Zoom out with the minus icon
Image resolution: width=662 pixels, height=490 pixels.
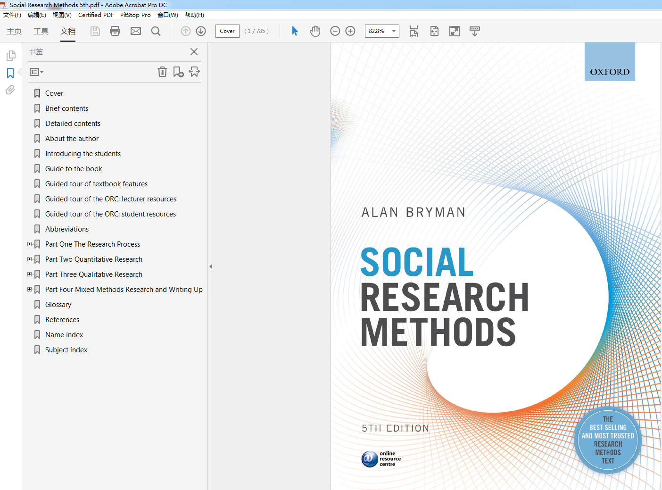click(335, 31)
